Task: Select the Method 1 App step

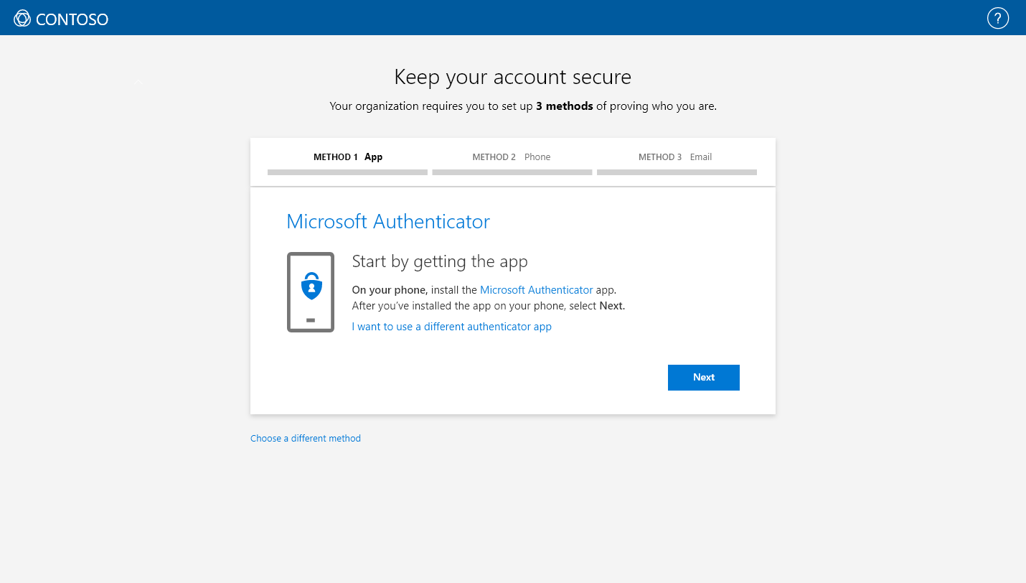Action: click(348, 157)
